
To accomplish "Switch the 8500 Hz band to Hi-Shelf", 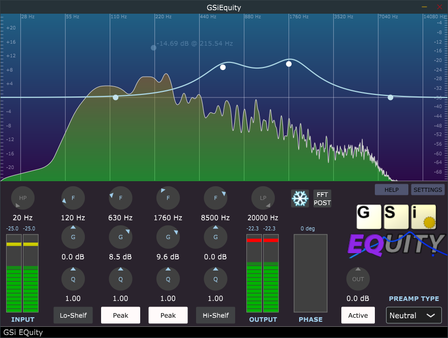I will (x=215, y=315).
